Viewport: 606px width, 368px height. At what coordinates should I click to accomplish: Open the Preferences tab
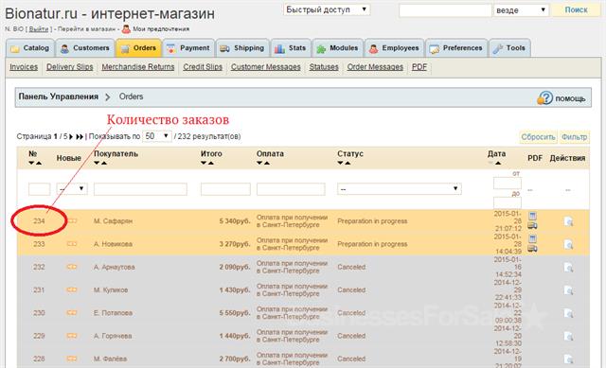[x=456, y=48]
